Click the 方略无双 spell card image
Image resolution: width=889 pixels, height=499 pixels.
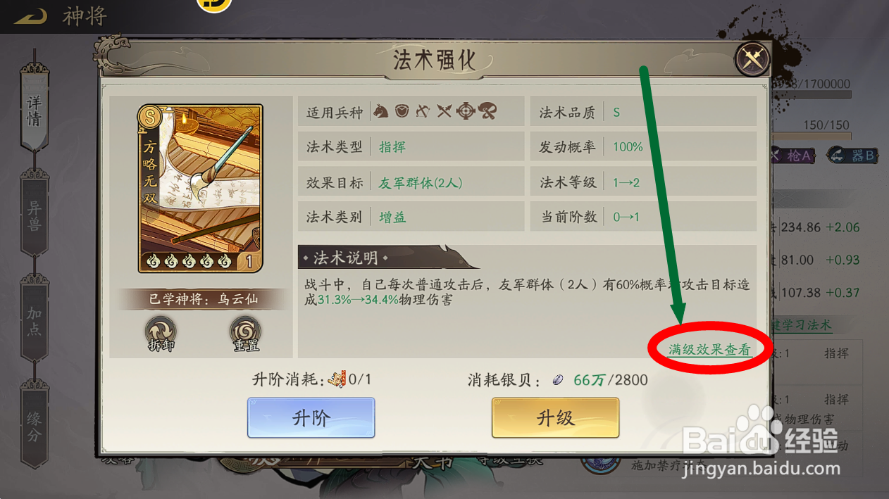pos(200,188)
